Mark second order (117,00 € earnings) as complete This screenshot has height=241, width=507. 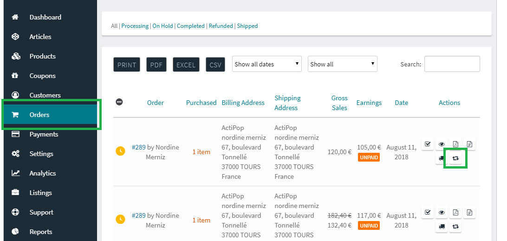pos(428,213)
